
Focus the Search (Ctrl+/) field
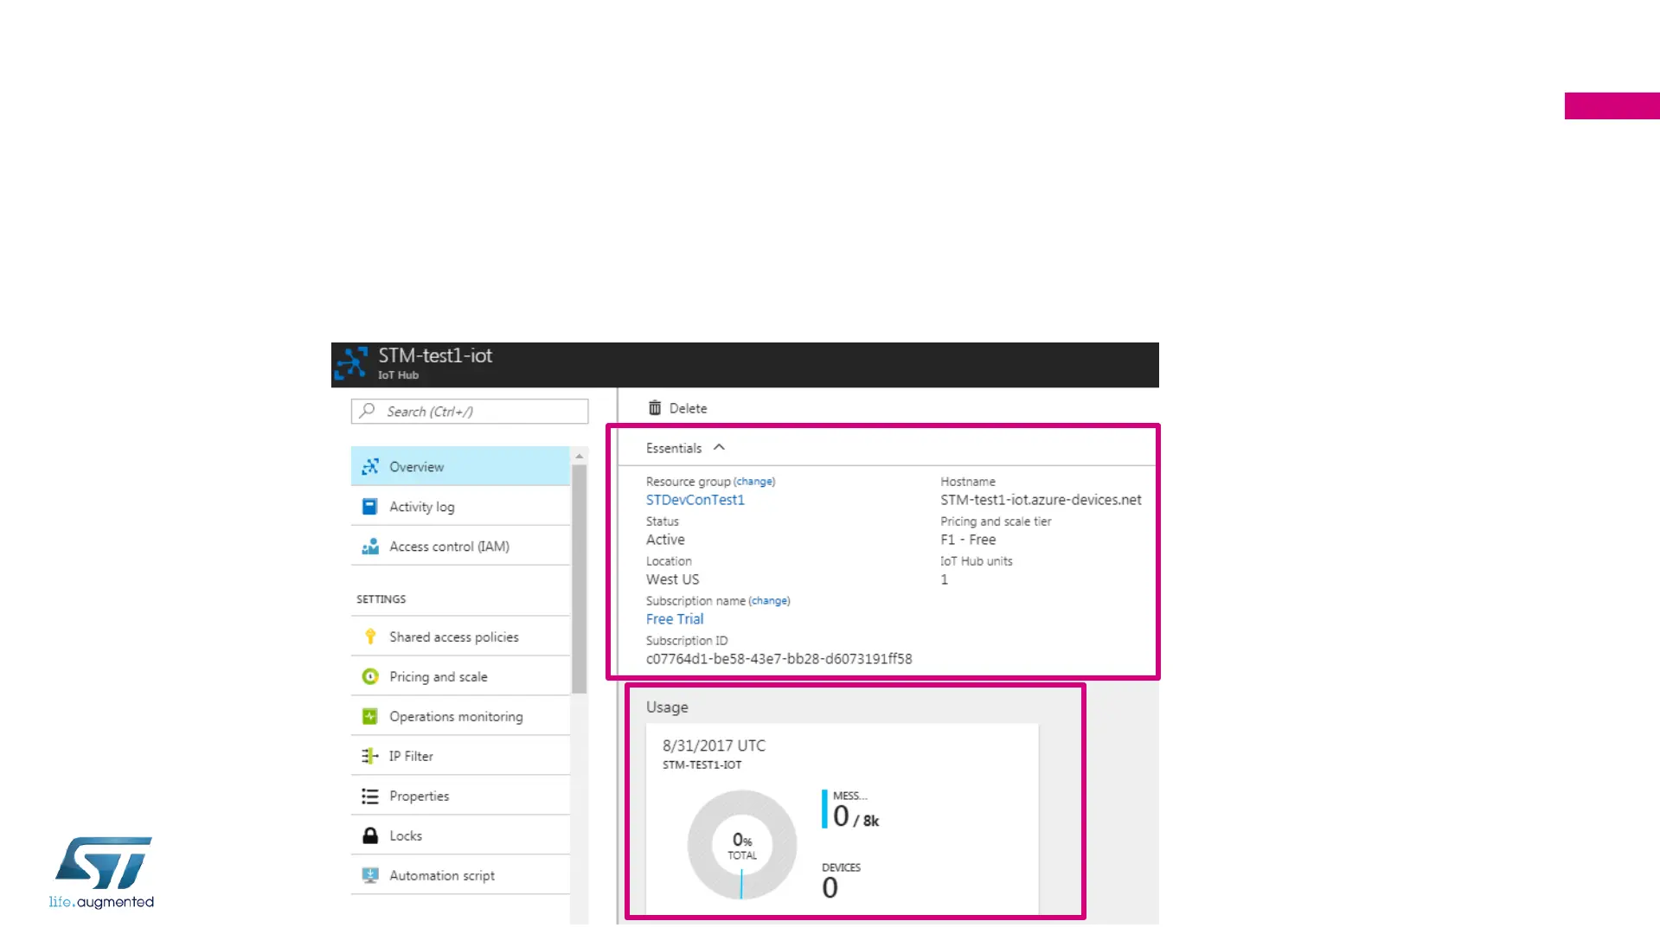tap(470, 411)
